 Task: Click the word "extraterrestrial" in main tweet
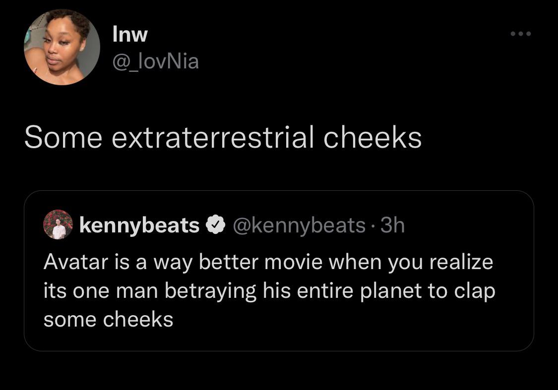(213, 137)
